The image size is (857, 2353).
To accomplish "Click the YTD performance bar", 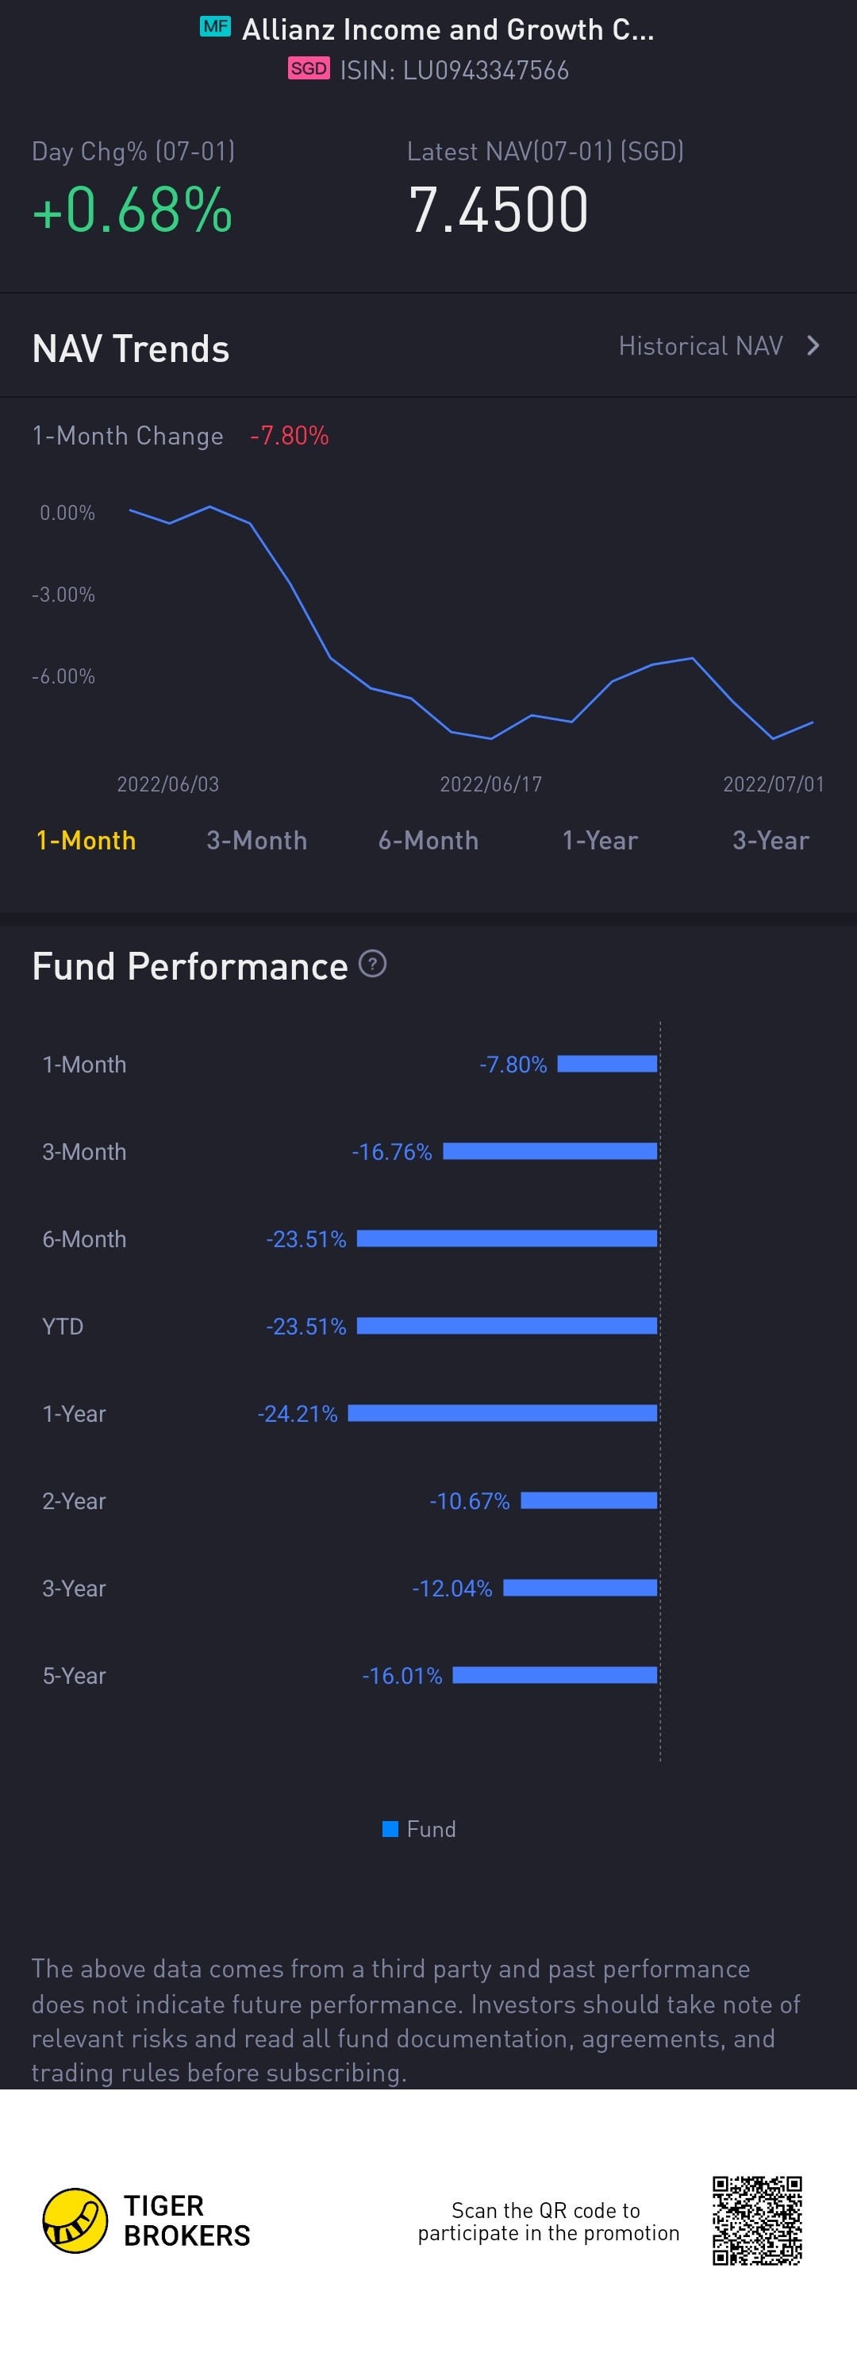I will coord(506,1327).
